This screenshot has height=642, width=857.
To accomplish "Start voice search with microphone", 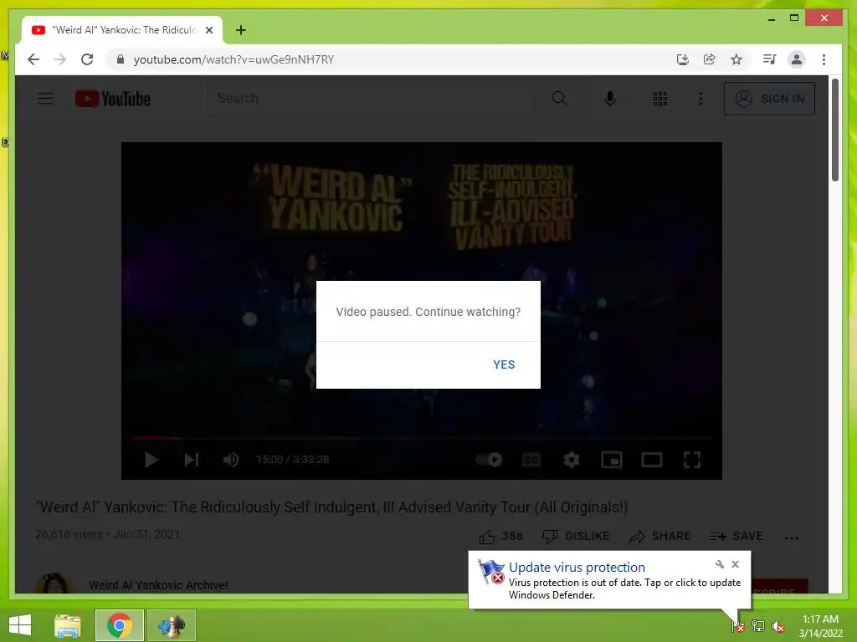I will click(x=610, y=99).
